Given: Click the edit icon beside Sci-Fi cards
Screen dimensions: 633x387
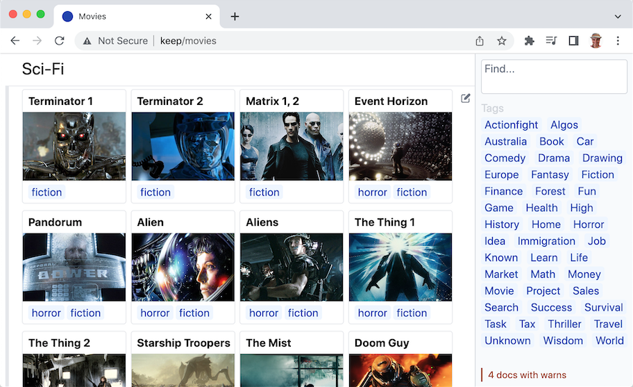Looking at the screenshot, I should pyautogui.click(x=466, y=98).
